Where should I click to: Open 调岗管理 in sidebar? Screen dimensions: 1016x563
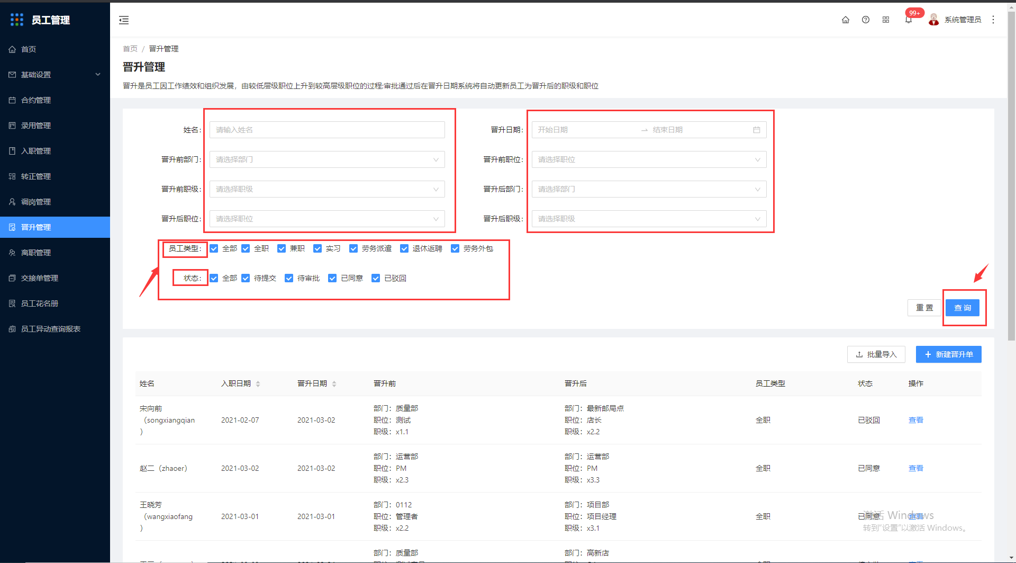[55, 202]
